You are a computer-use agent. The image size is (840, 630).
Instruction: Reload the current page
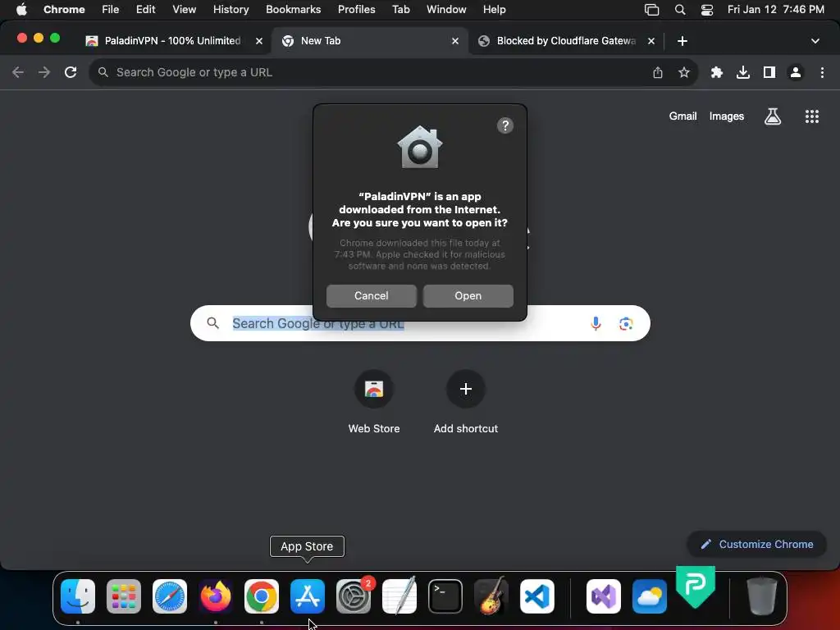[71, 72]
